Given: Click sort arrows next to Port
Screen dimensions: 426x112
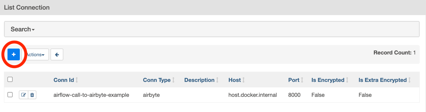Looking at the screenshot, I should (x=302, y=80).
